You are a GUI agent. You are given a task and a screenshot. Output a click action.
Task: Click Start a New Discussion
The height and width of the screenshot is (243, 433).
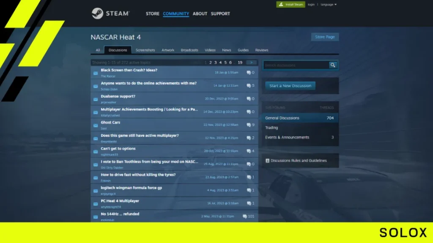(x=290, y=86)
